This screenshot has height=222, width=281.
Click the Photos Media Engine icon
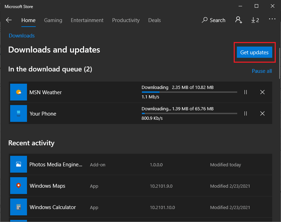[19, 164]
